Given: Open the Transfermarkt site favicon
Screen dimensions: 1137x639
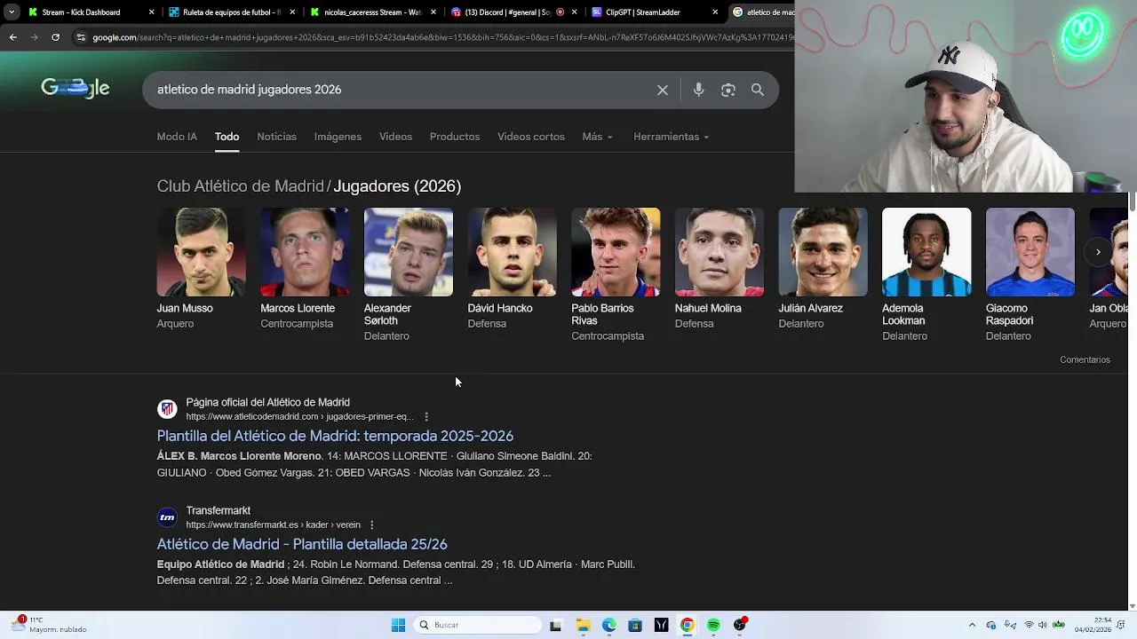Looking at the screenshot, I should (x=167, y=517).
